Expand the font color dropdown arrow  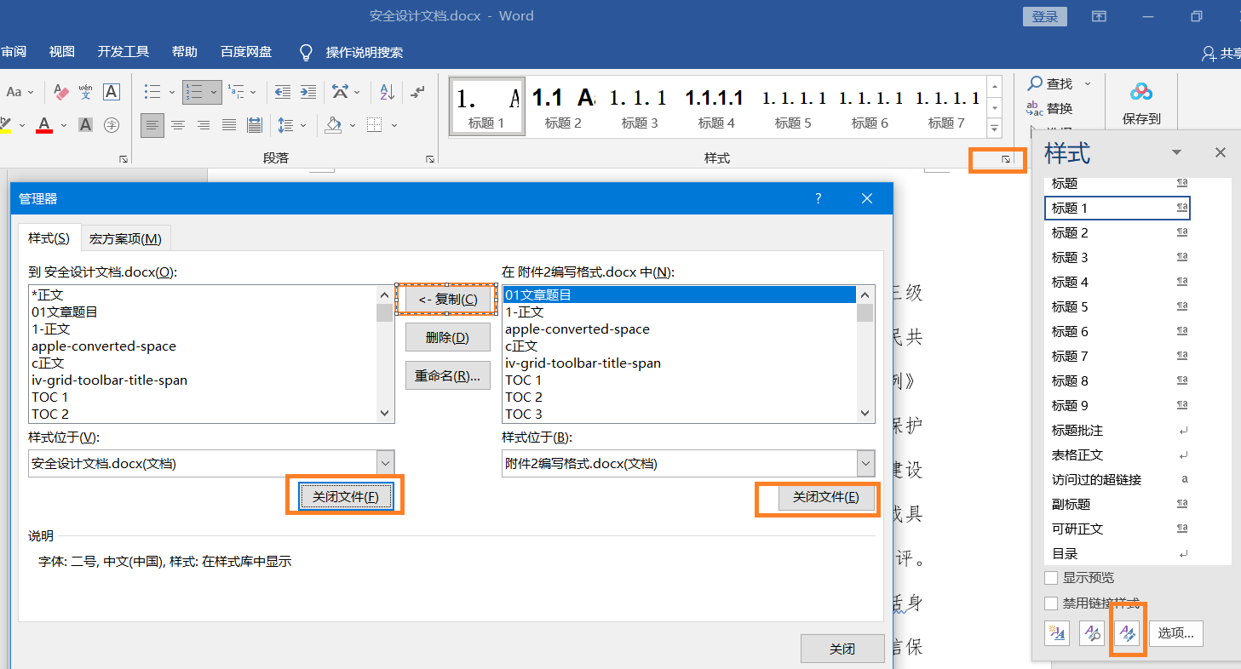(64, 126)
